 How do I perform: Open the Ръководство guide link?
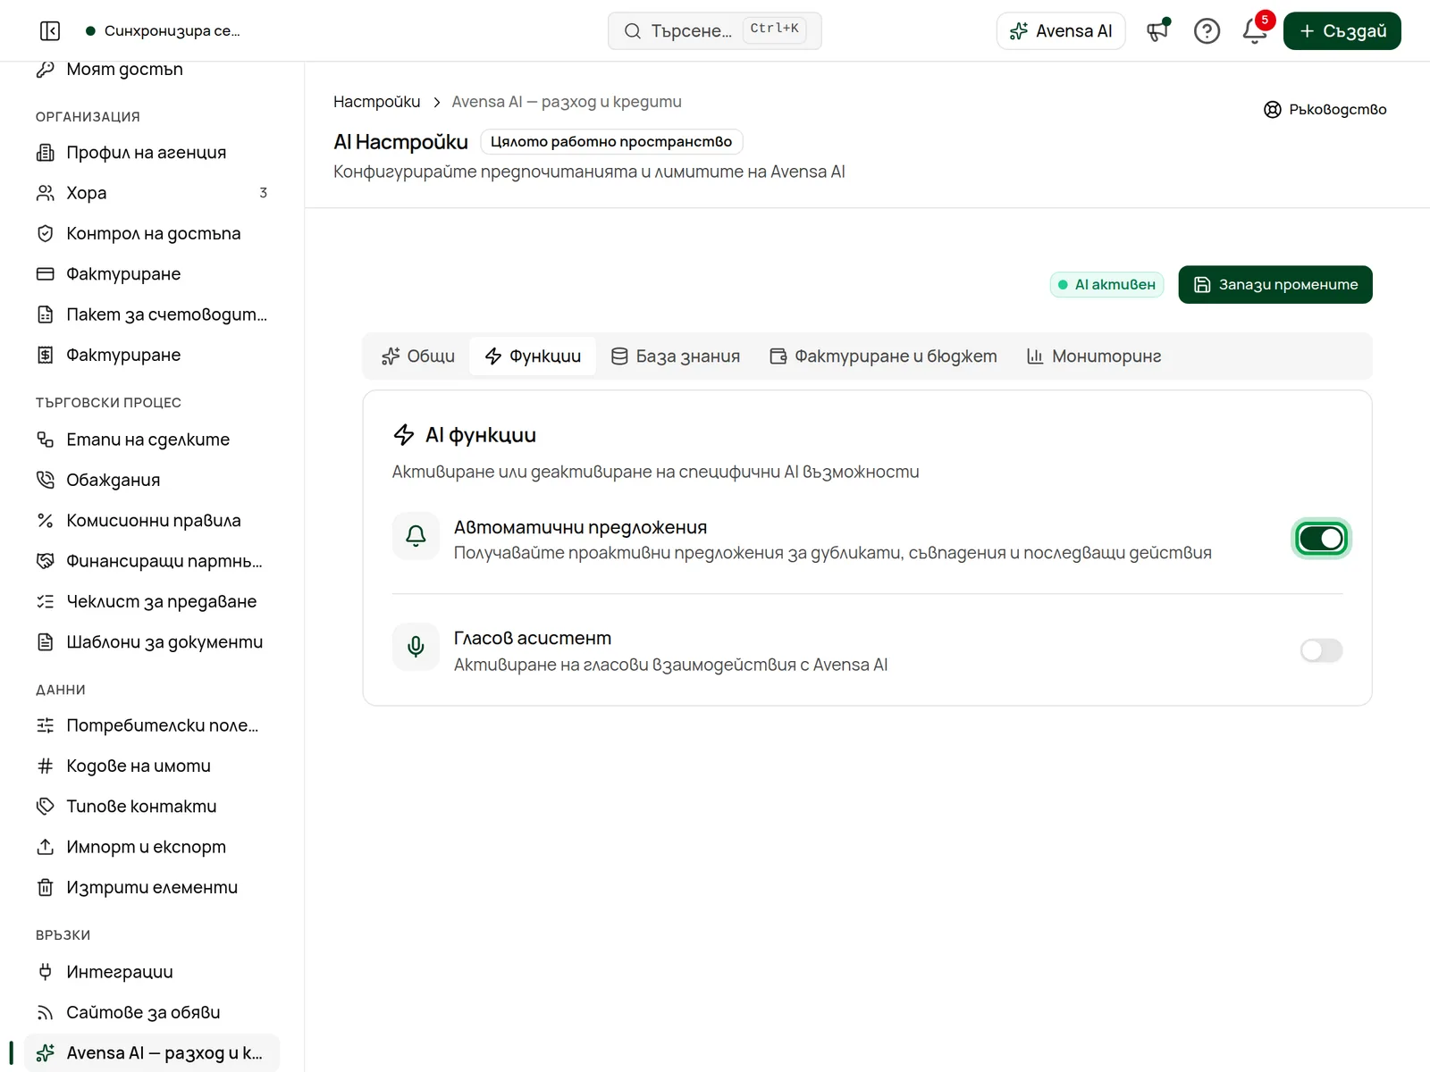pos(1325,110)
